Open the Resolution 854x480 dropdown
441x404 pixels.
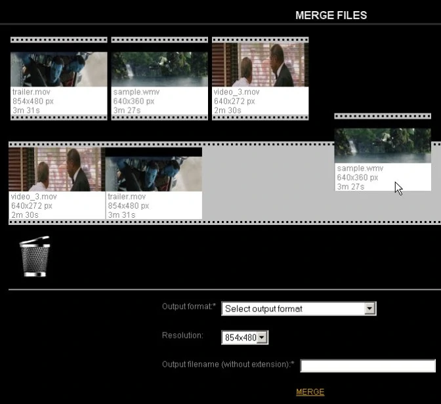click(x=245, y=337)
